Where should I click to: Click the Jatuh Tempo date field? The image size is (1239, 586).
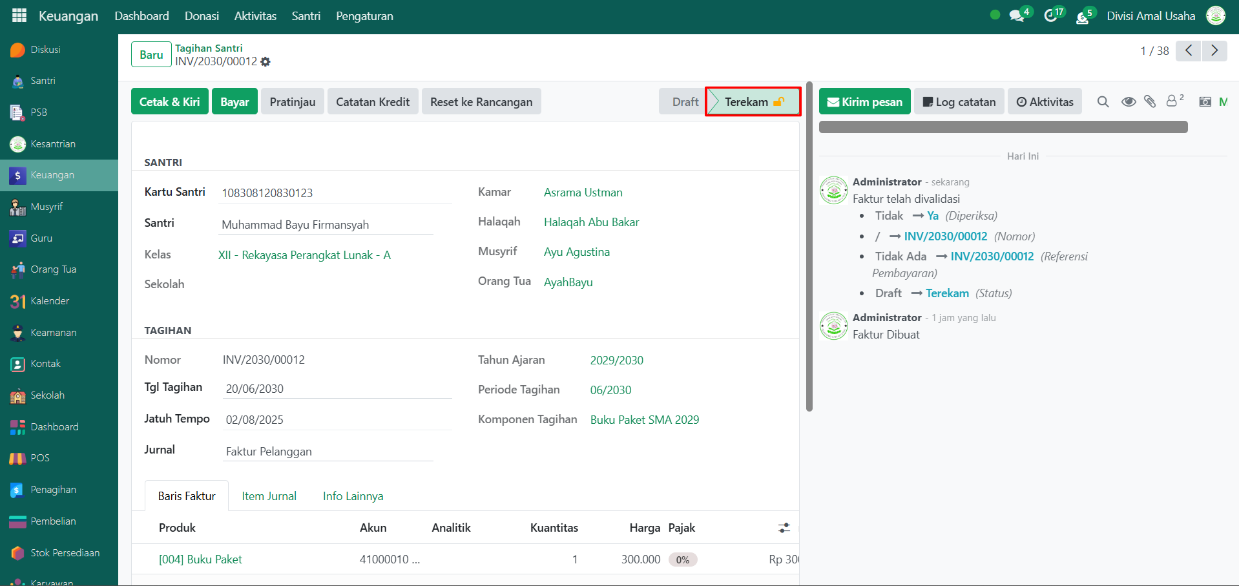(336, 420)
